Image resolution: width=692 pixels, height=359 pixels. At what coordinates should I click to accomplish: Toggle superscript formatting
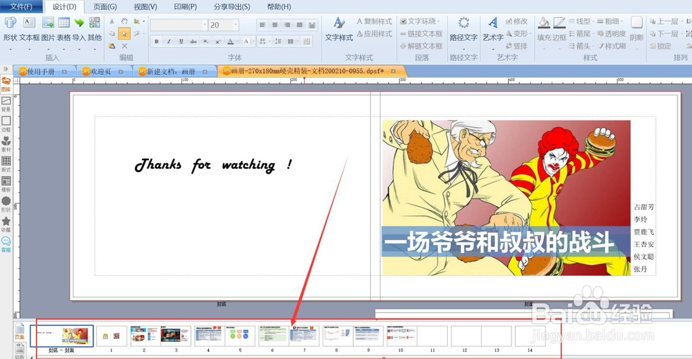[x=218, y=42]
